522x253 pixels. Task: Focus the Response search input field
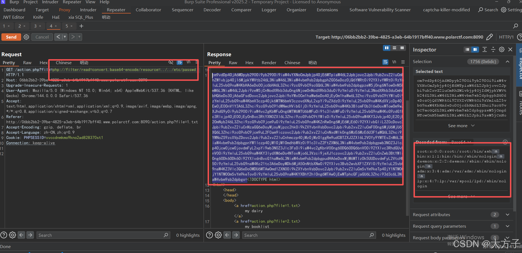tap(309, 235)
